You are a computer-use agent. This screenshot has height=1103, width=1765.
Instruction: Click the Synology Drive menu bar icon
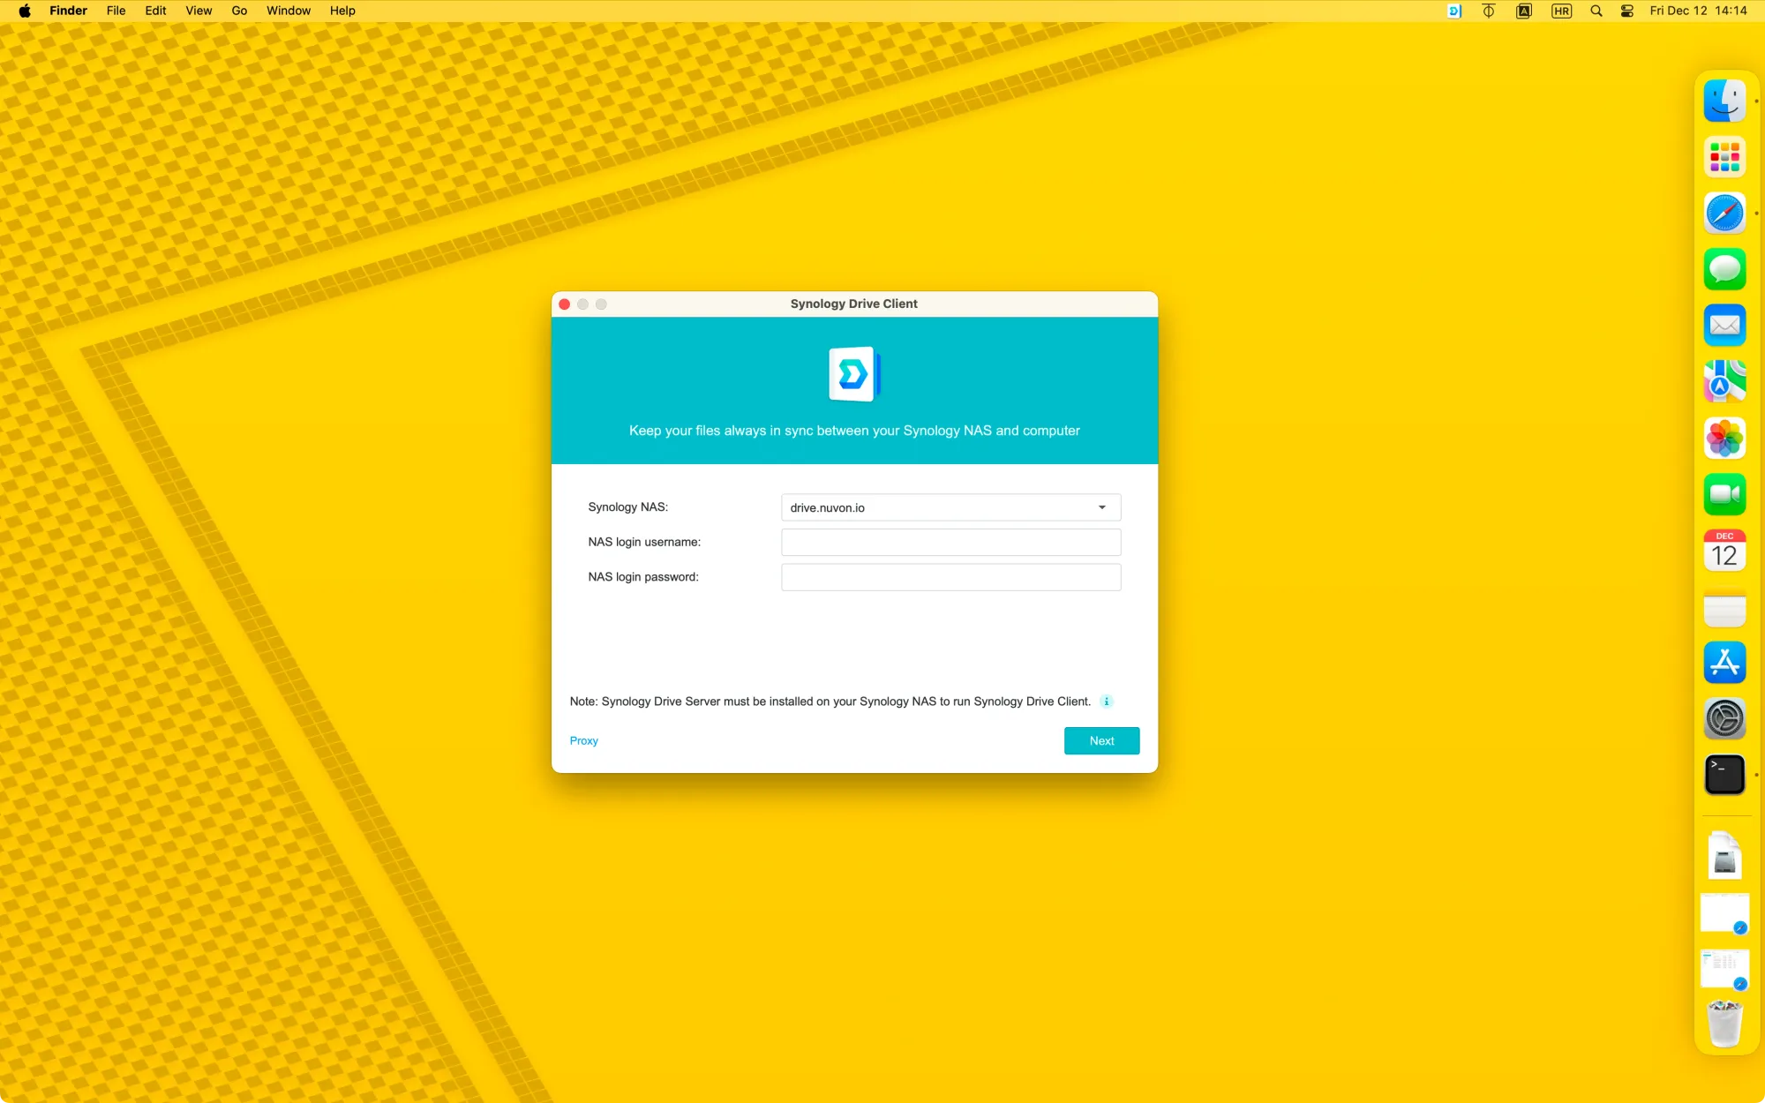click(1454, 11)
